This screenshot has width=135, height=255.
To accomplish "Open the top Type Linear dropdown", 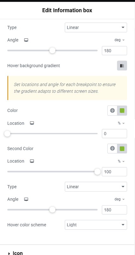I will coord(96,27).
